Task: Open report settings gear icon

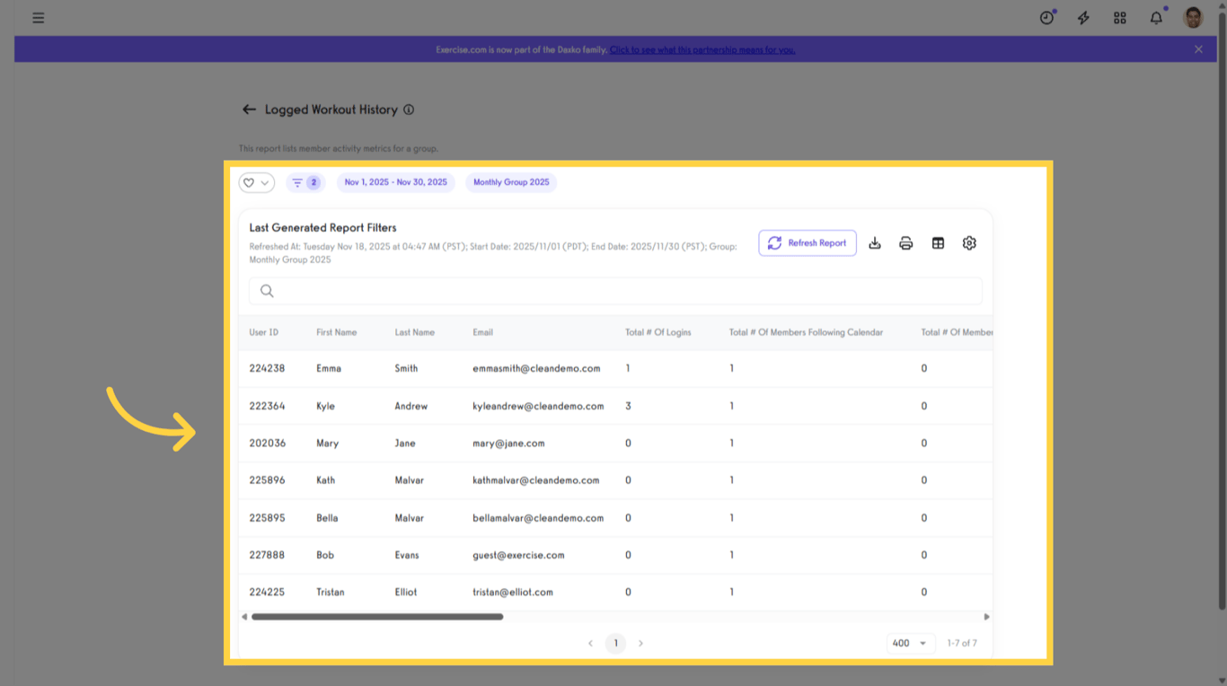Action: point(969,243)
